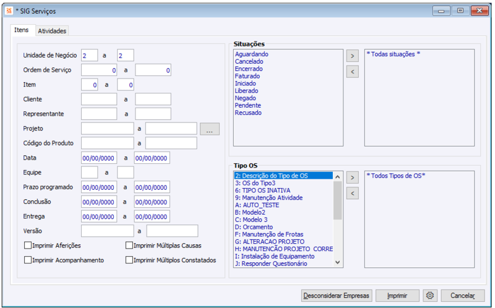Click the Desconsiderar Empresas button
Screen dimensions: 495x308
coord(337,296)
